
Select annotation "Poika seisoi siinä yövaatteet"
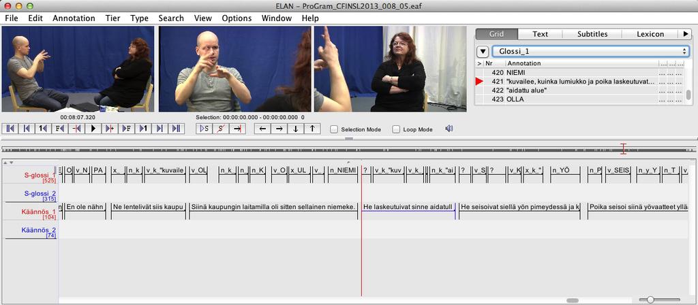638,207
